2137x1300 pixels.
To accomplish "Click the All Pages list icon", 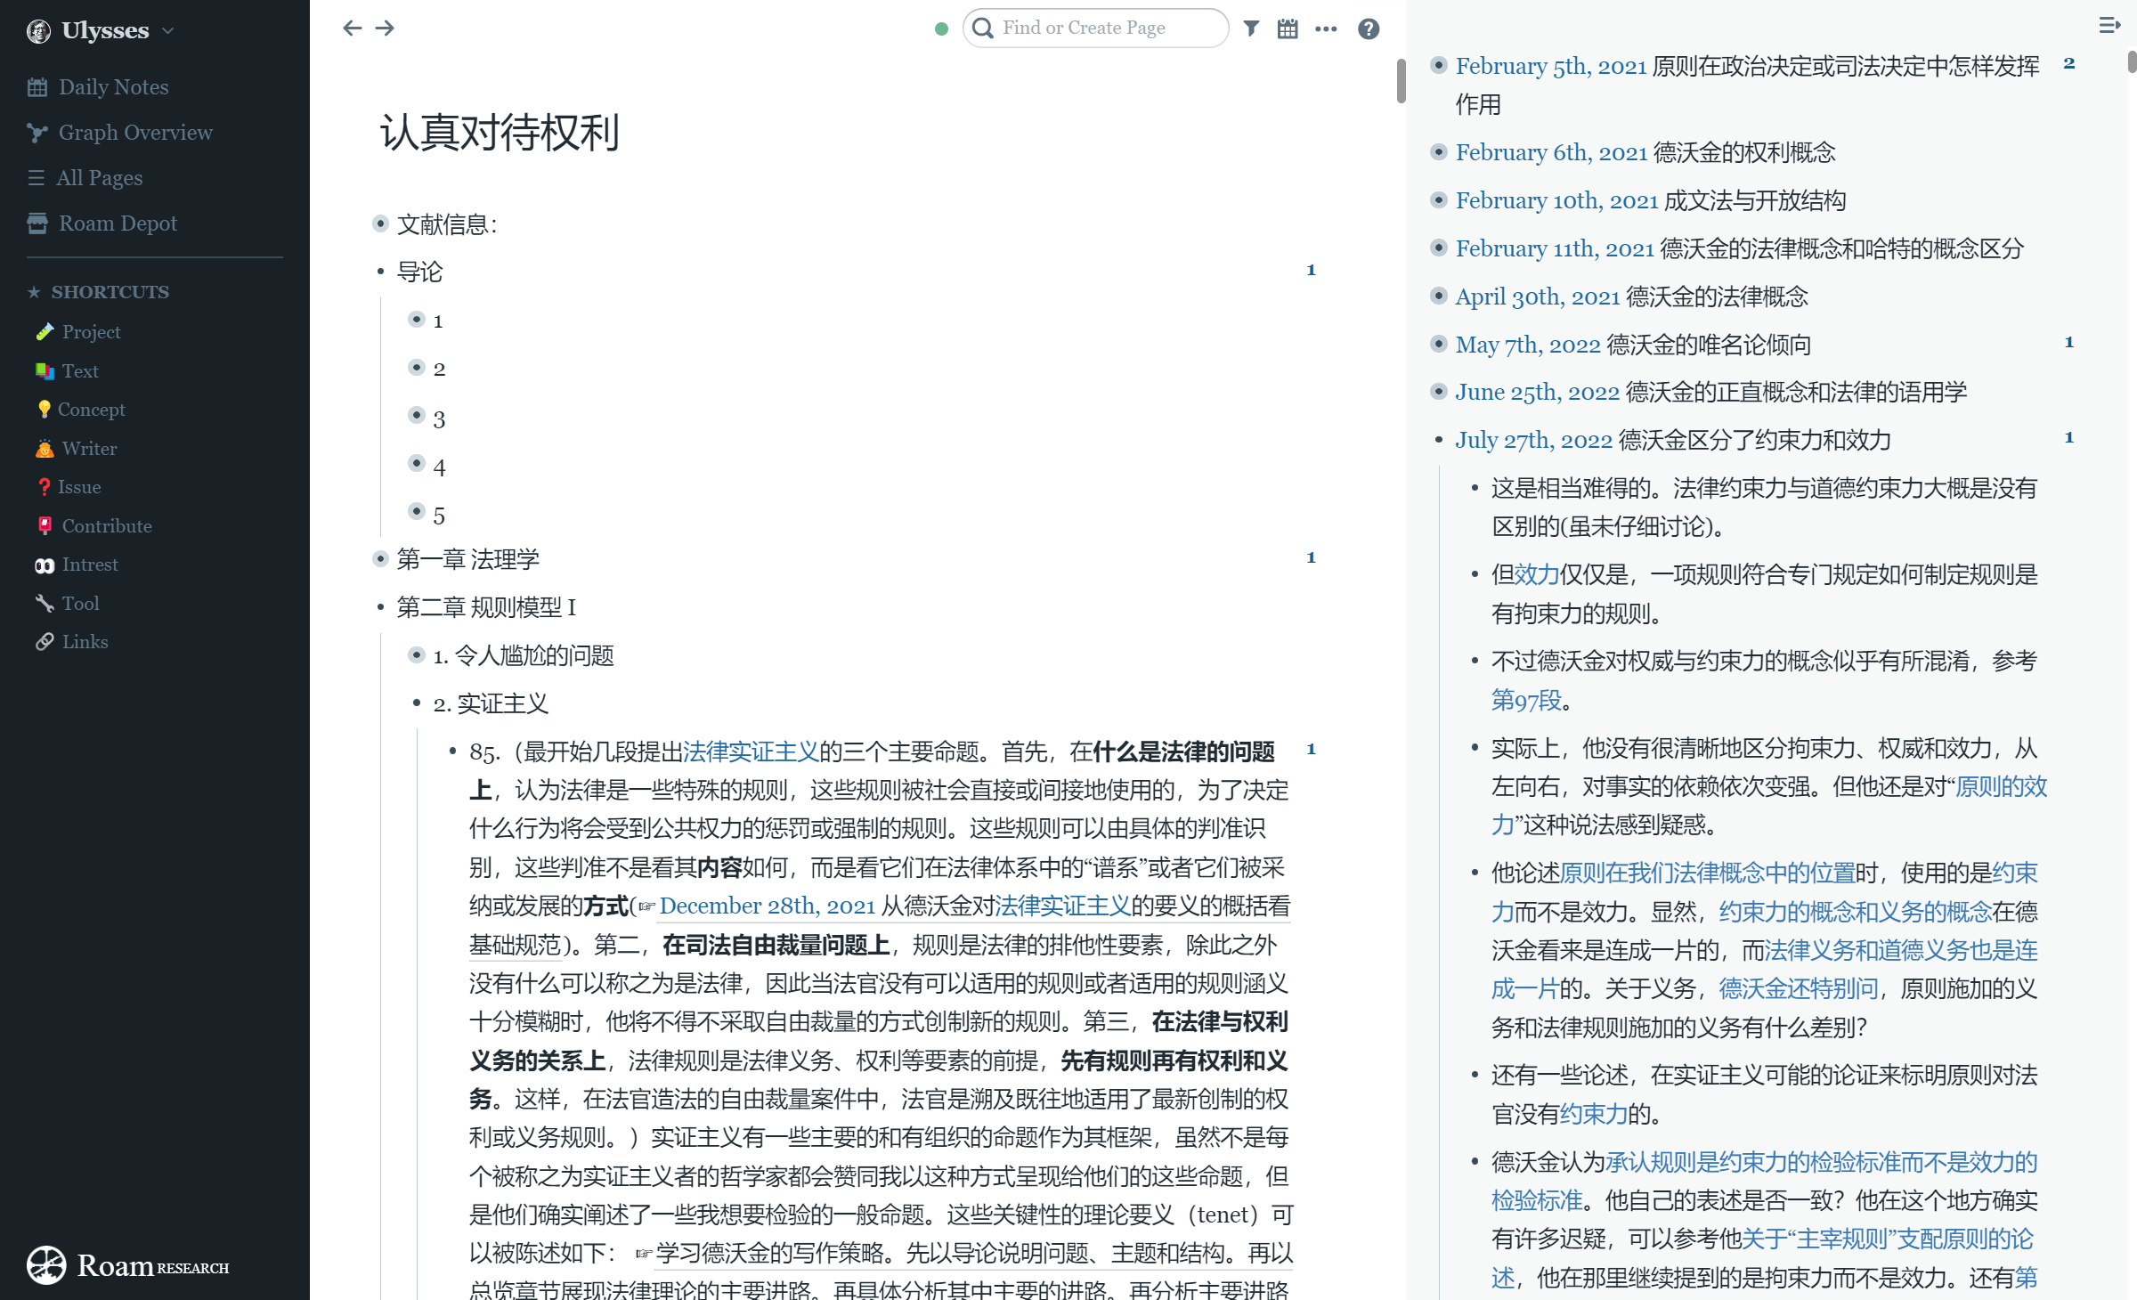I will pyautogui.click(x=37, y=178).
